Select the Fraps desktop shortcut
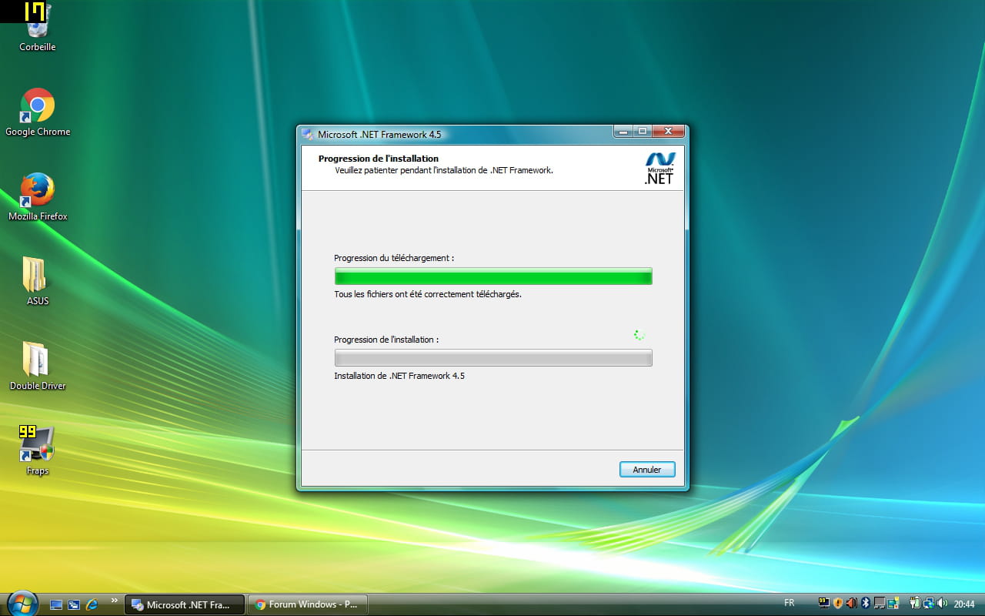The height and width of the screenshot is (616, 985). point(37,445)
